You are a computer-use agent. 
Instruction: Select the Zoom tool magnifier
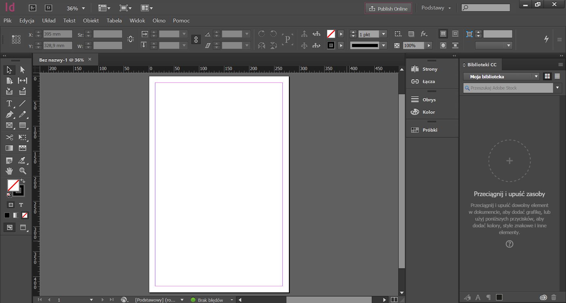coord(22,171)
